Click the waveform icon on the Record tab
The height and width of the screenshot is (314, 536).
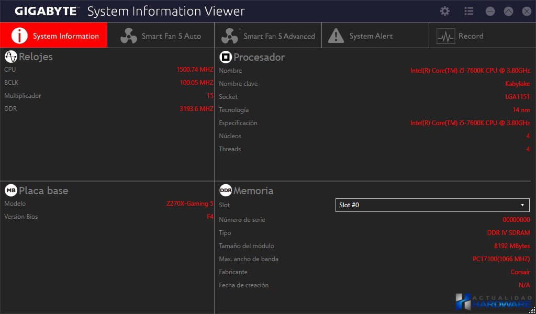click(x=445, y=36)
